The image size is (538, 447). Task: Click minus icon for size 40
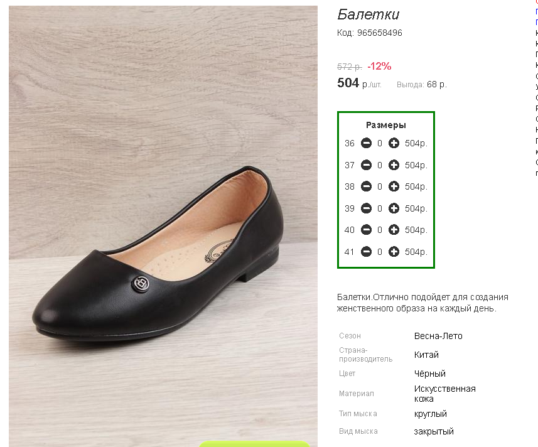tap(366, 230)
